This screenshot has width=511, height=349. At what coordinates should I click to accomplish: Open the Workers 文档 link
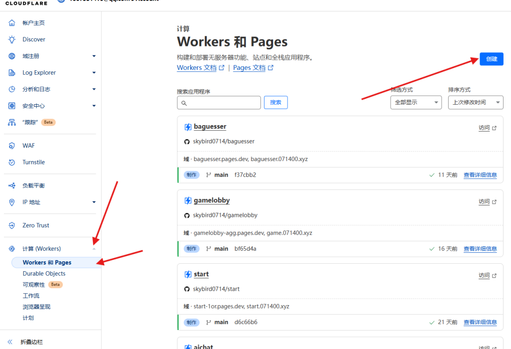[197, 68]
